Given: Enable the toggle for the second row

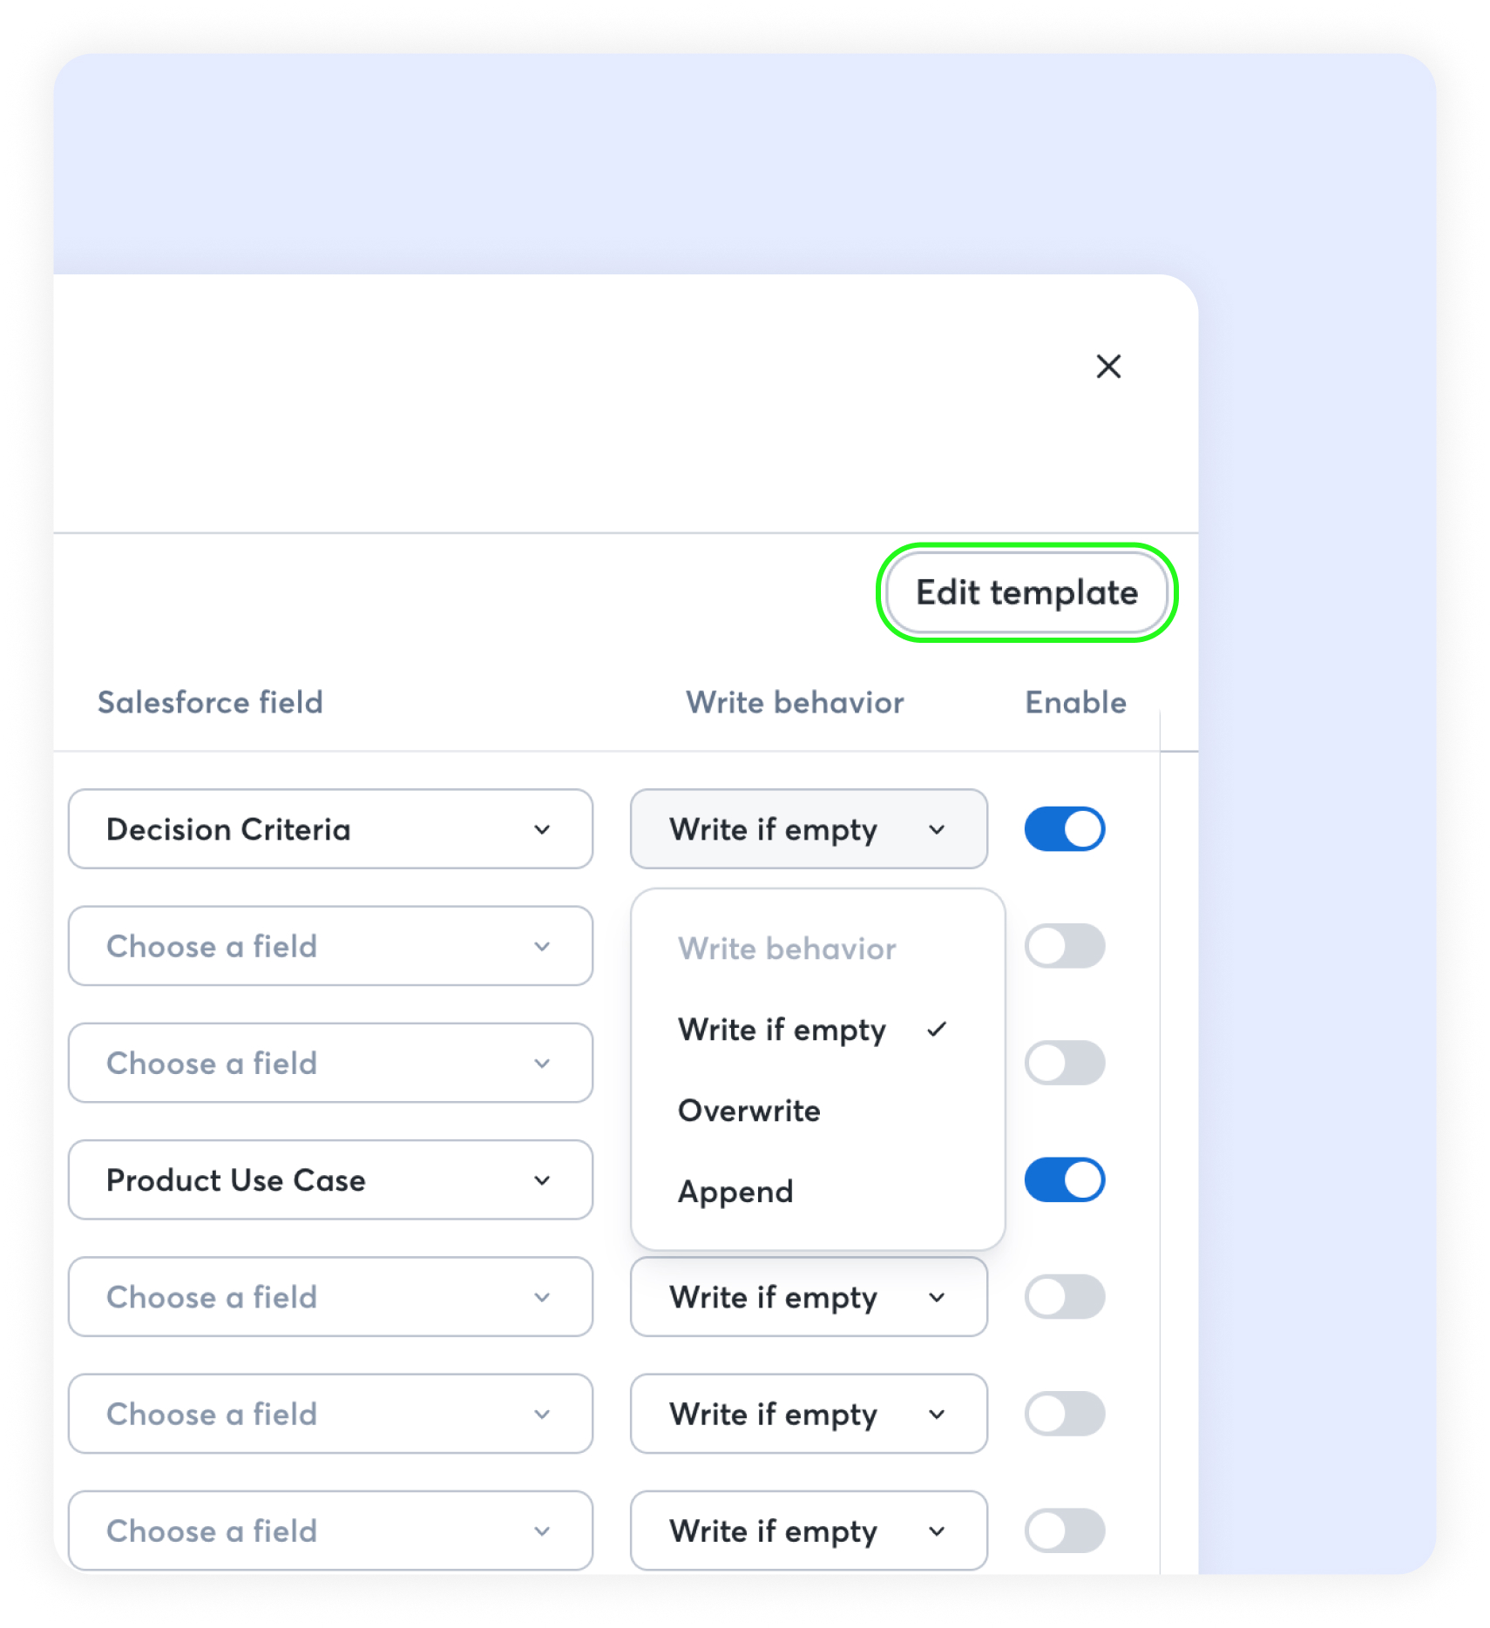Looking at the screenshot, I should click(x=1064, y=946).
